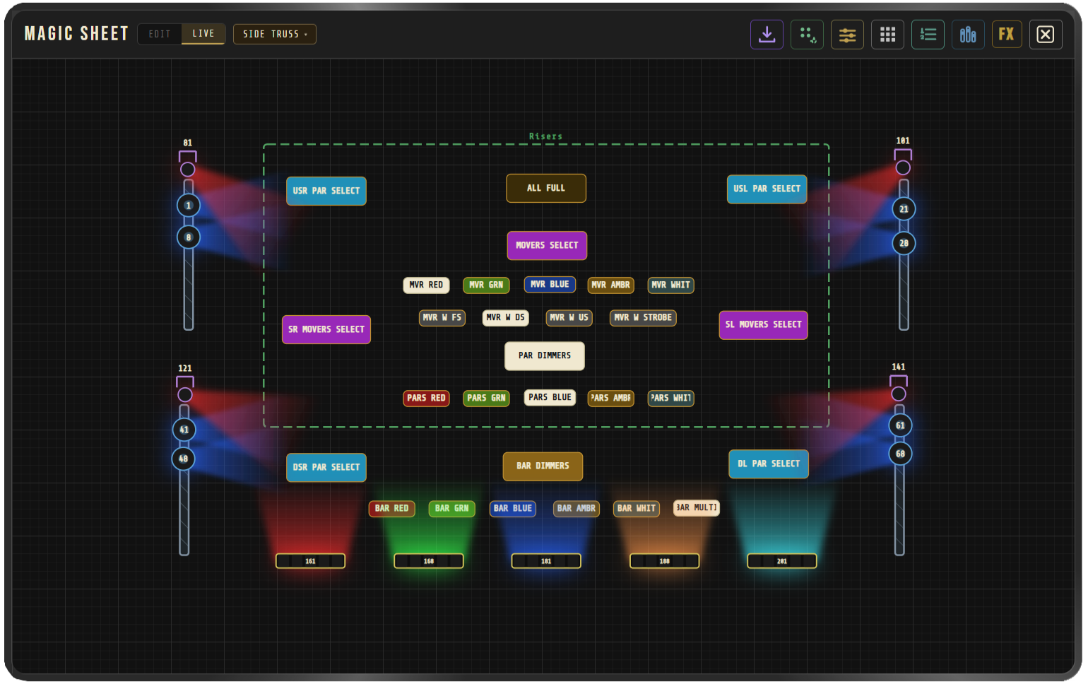Select moving head fixture 101
This screenshot has height=684, width=1088.
pyautogui.click(x=903, y=162)
